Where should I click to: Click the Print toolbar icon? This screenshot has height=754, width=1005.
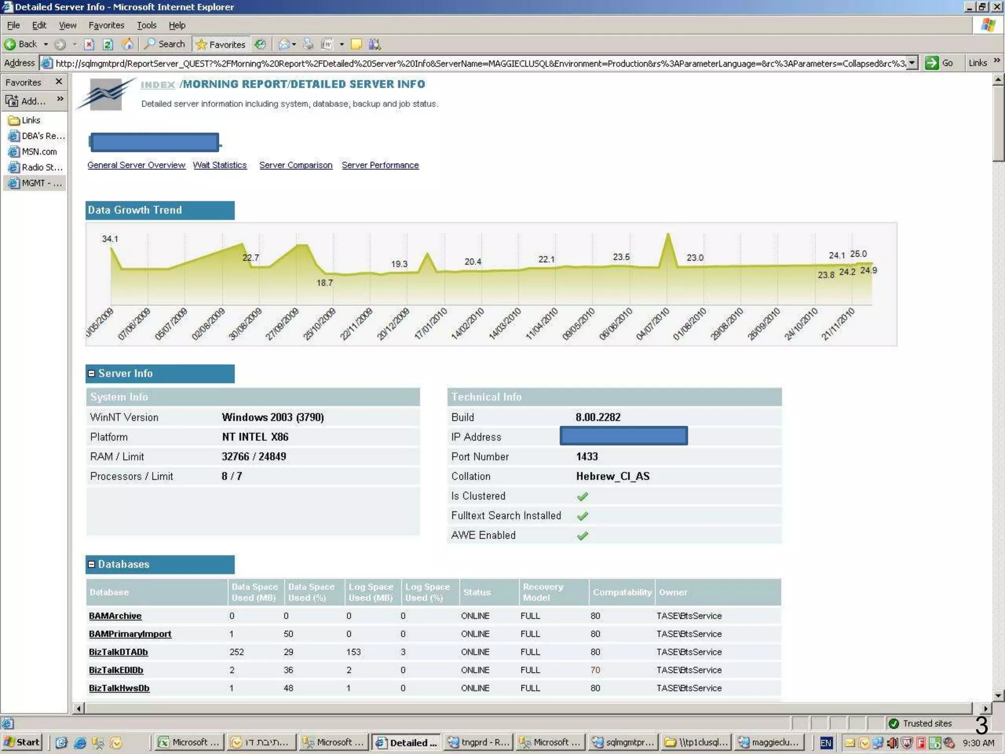click(x=308, y=44)
